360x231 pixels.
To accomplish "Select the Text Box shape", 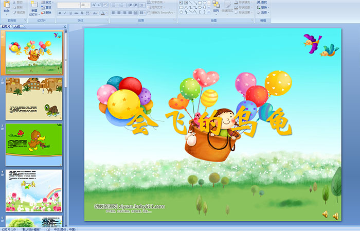I will click(181, 3).
